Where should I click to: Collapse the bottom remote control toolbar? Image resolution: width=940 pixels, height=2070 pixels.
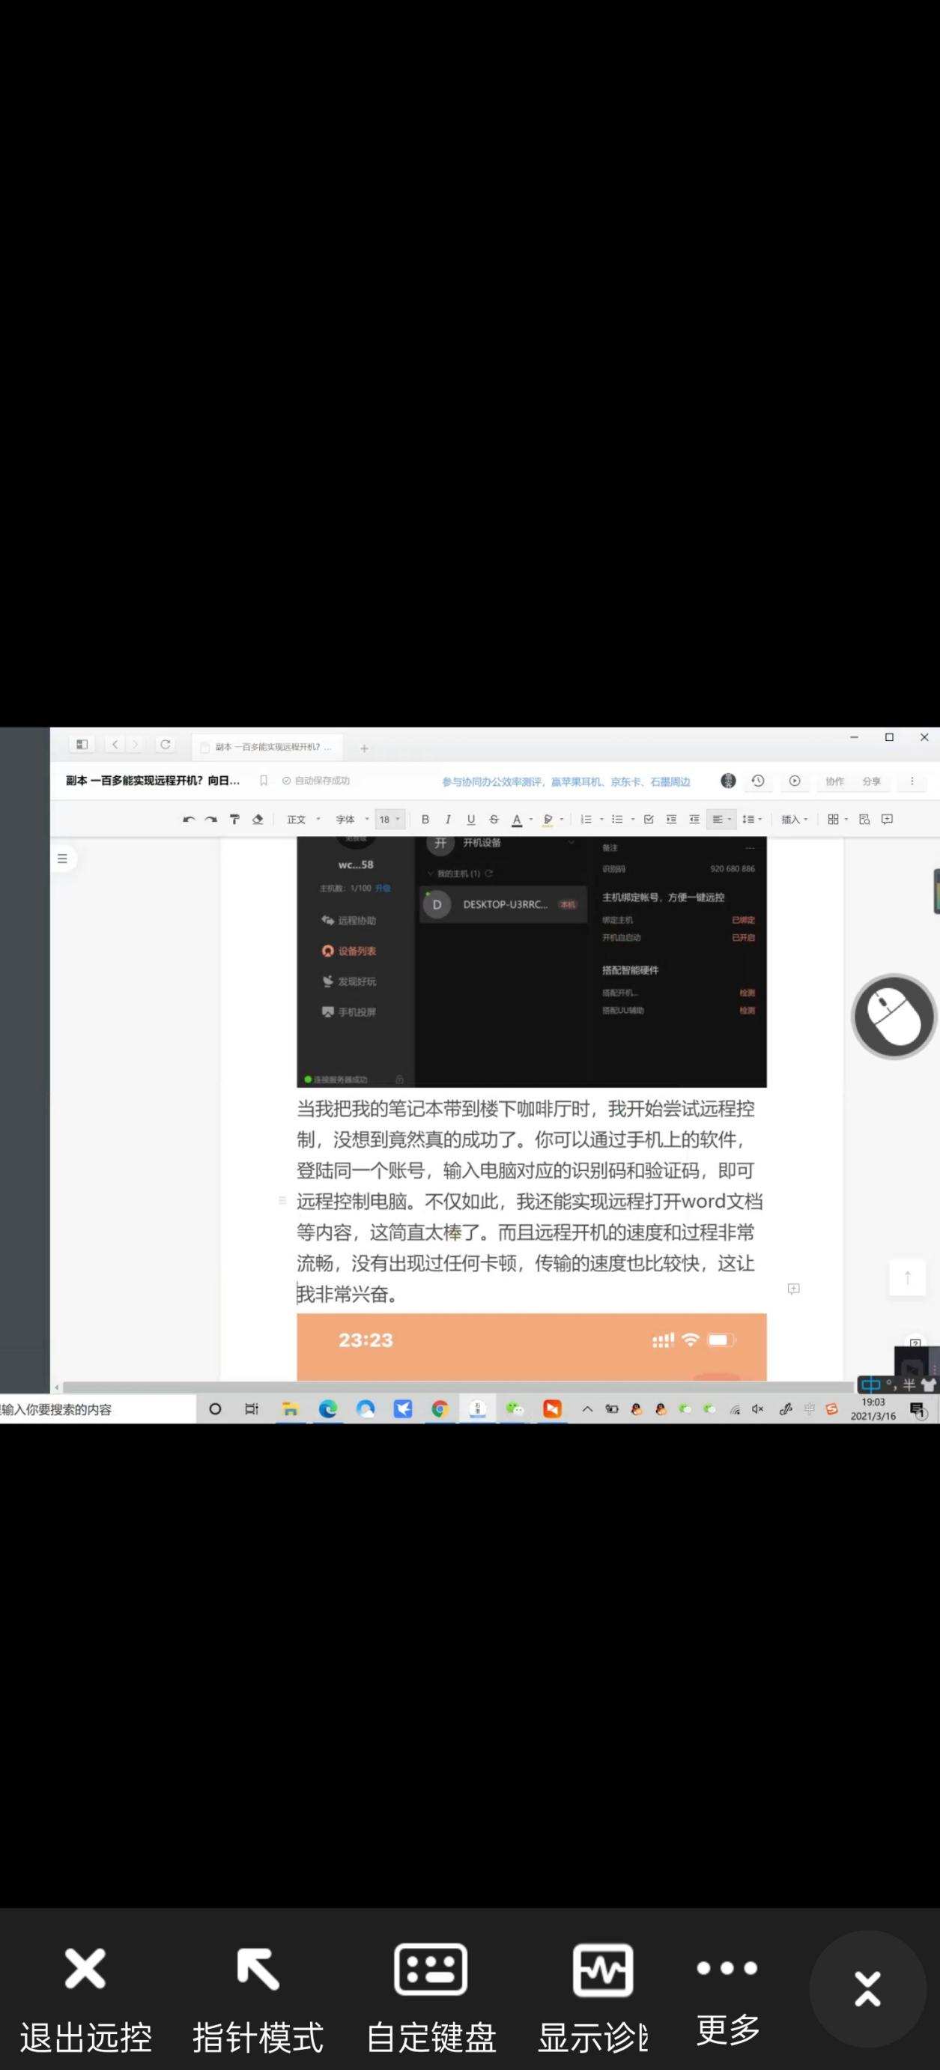867,1989
